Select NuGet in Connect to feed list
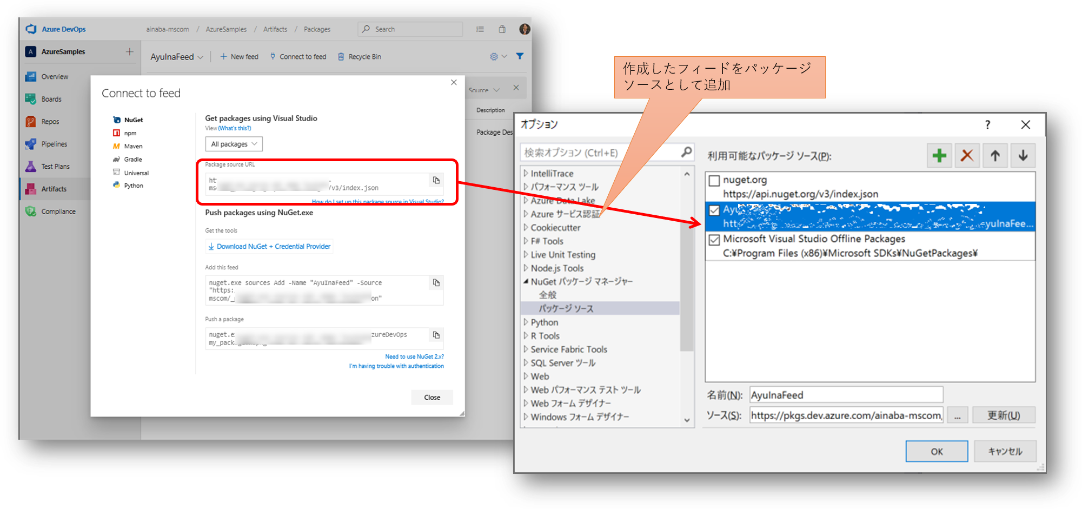The image size is (1082, 509). pos(128,120)
